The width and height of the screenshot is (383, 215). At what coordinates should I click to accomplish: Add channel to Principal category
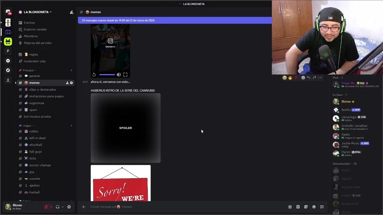click(71, 70)
